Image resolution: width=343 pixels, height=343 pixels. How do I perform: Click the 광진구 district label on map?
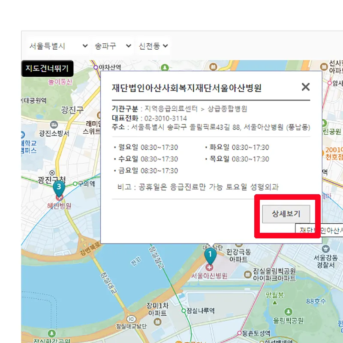coord(72,110)
